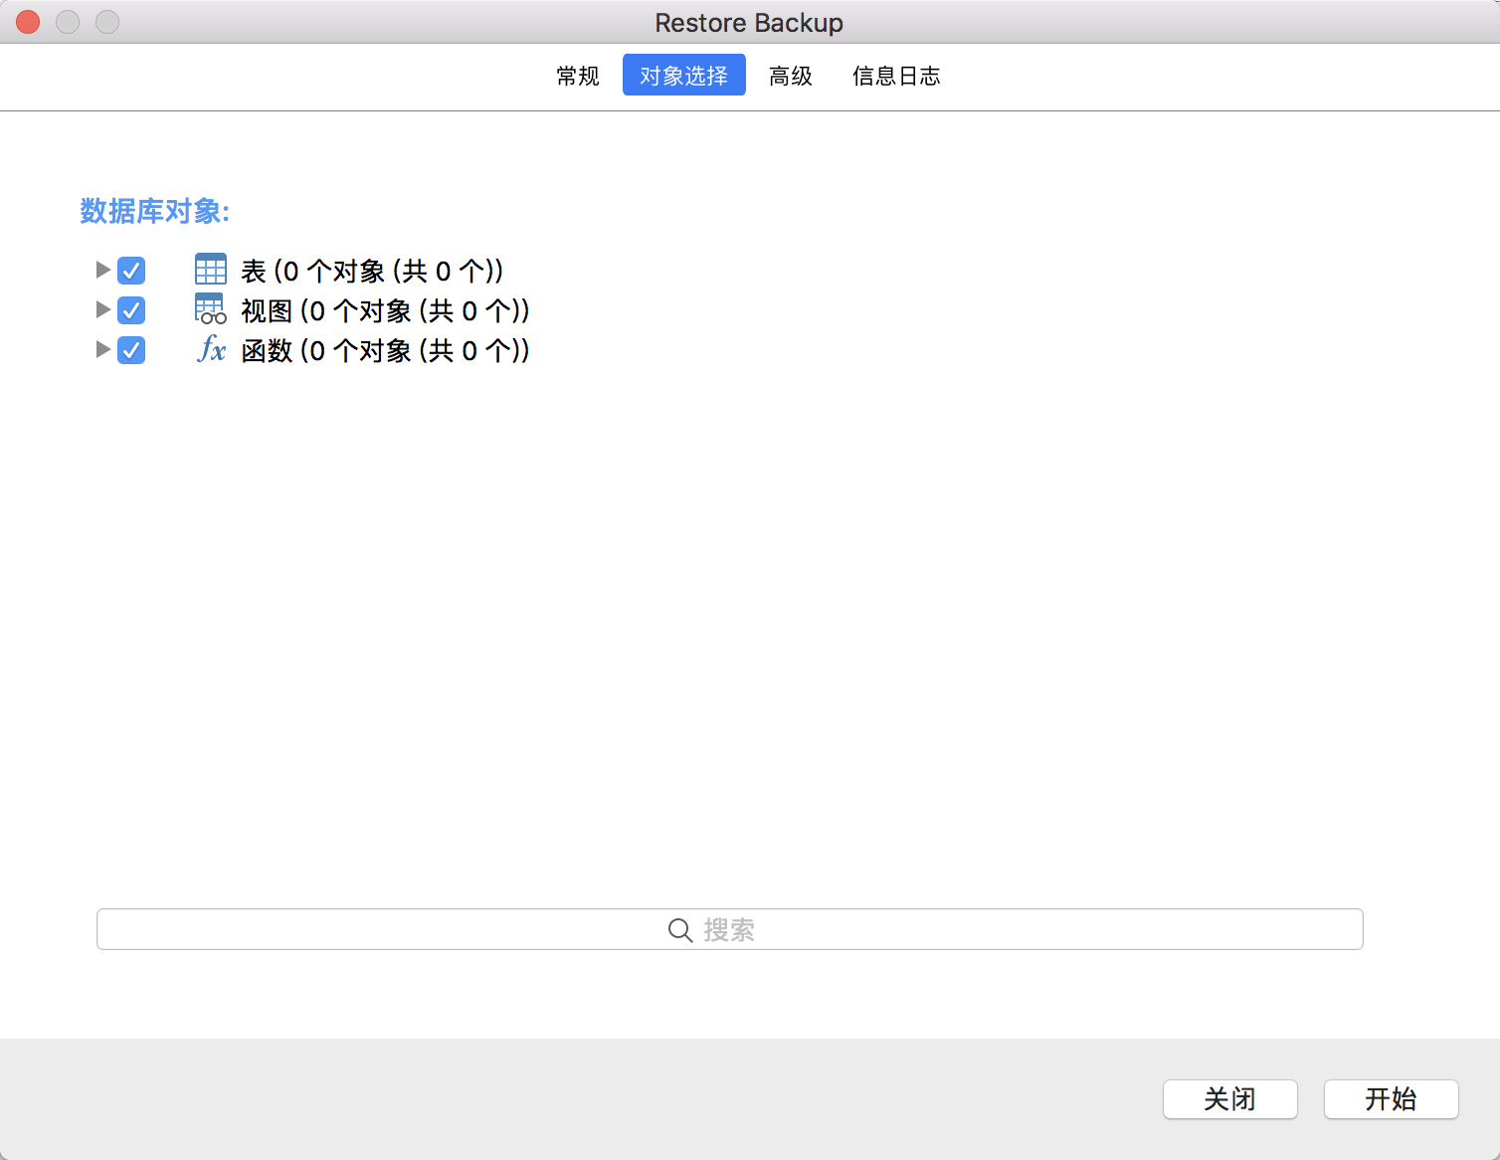Uncheck the 表 objects checkbox
1500x1160 pixels.
pyautogui.click(x=131, y=271)
